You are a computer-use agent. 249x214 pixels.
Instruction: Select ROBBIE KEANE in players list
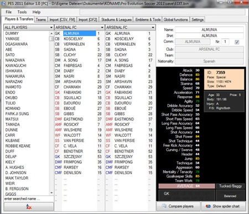[18, 146]
